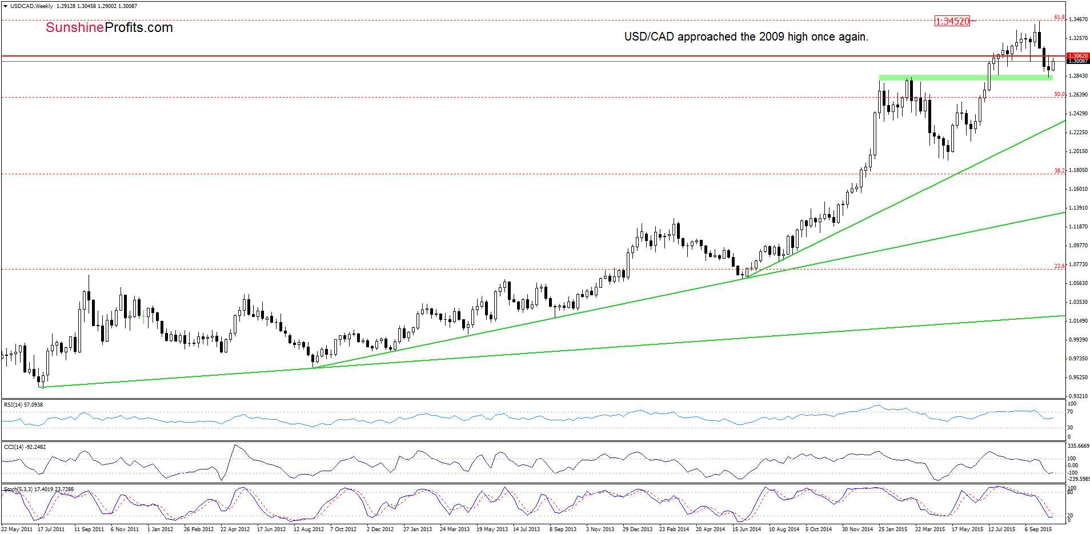This screenshot has height=534, width=1090.
Task: Click the 1.11870 price axis value
Action: [x=1078, y=227]
